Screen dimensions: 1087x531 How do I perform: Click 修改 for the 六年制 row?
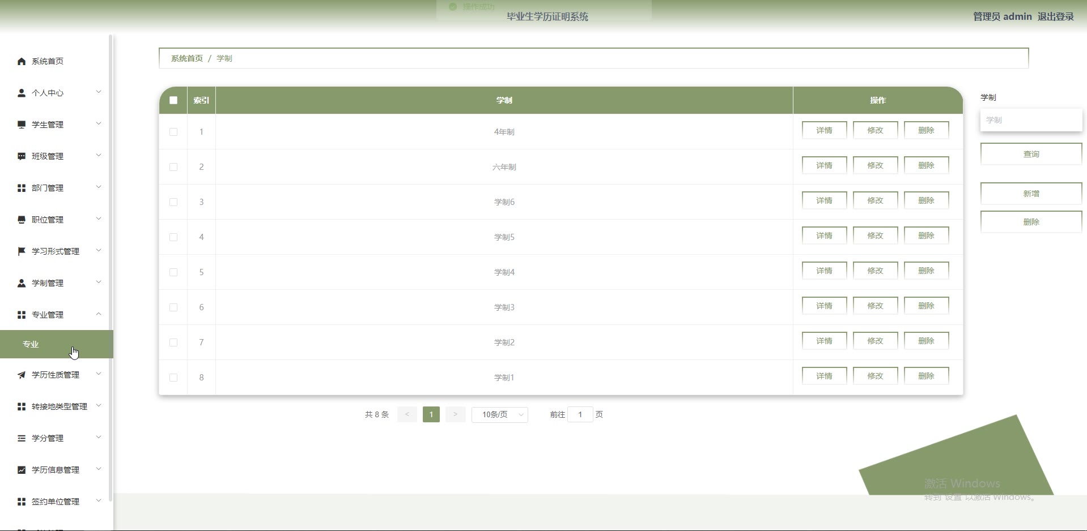[875, 165]
